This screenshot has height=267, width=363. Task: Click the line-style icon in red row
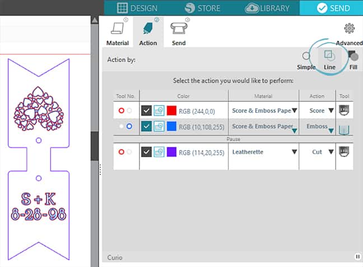click(x=159, y=111)
